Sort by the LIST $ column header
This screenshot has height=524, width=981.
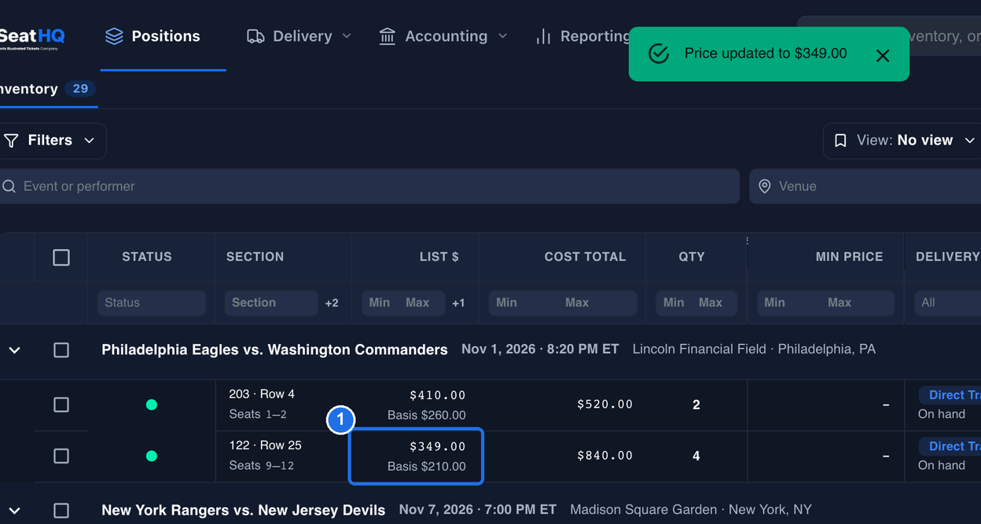(439, 257)
